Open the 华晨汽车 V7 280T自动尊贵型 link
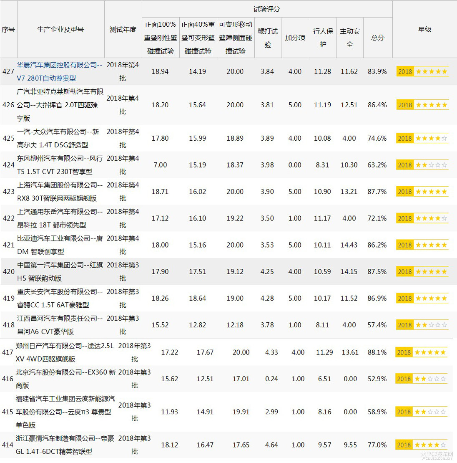The image size is (457, 463). [60, 71]
